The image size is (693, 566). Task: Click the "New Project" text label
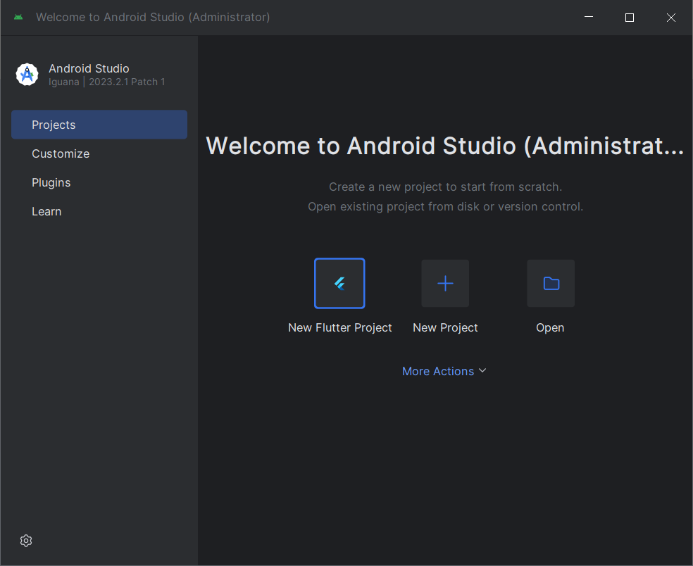tap(445, 327)
